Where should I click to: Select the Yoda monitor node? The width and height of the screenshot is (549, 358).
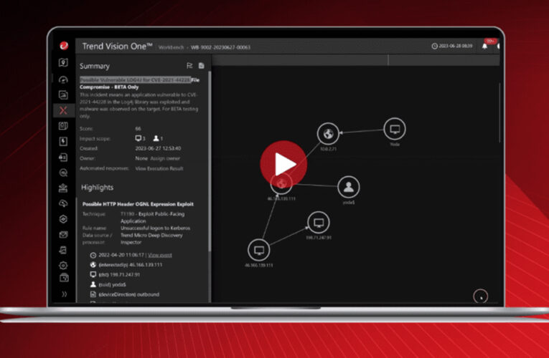tap(395, 129)
